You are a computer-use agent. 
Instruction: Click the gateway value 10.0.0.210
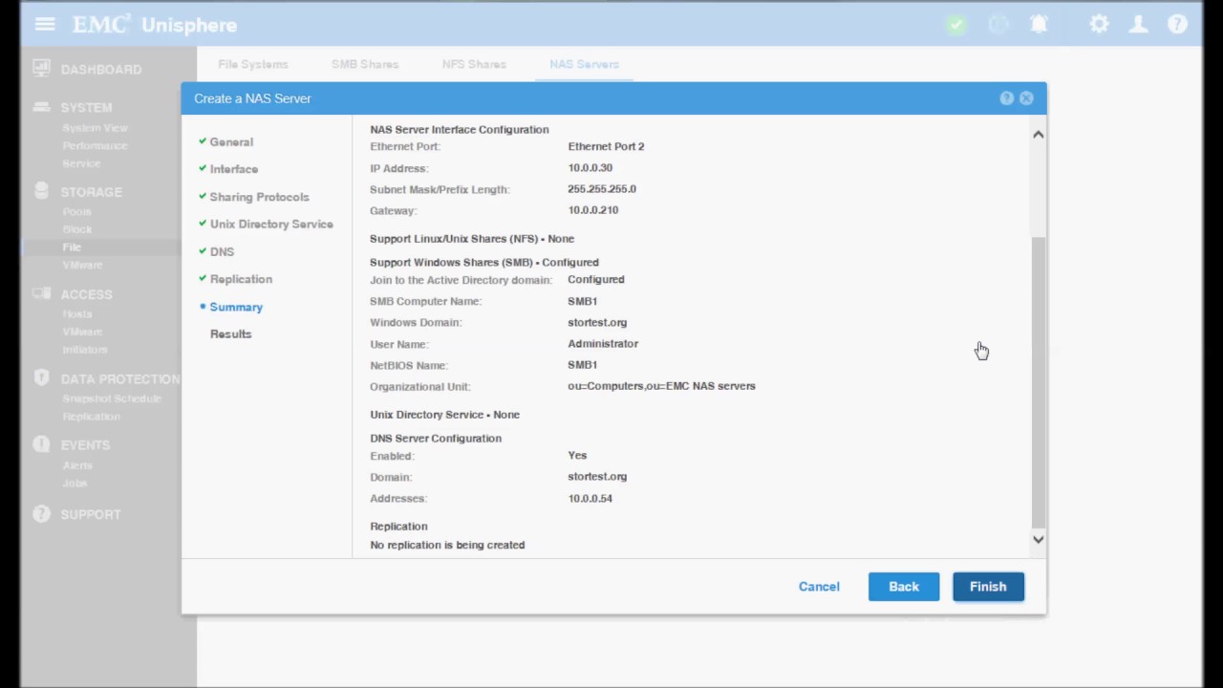click(x=593, y=210)
